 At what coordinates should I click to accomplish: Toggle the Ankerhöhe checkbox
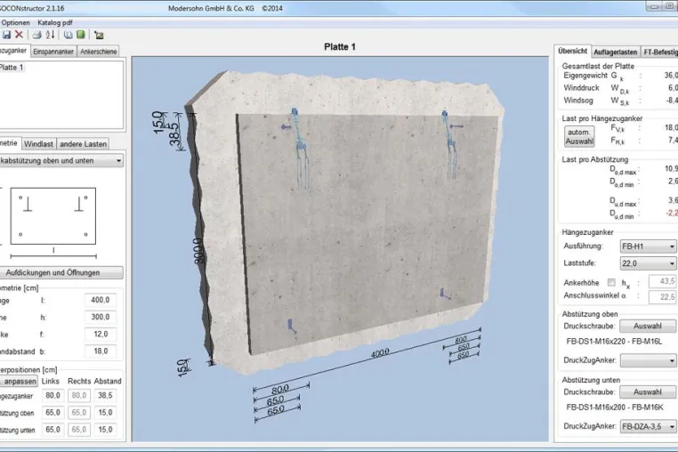pyautogui.click(x=611, y=282)
